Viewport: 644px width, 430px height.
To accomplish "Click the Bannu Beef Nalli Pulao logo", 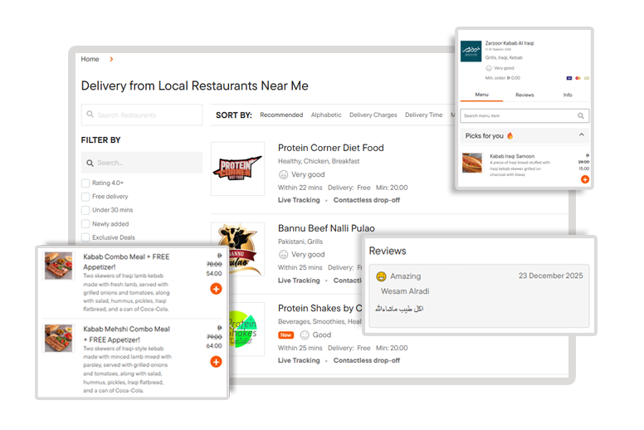I will coord(237,249).
